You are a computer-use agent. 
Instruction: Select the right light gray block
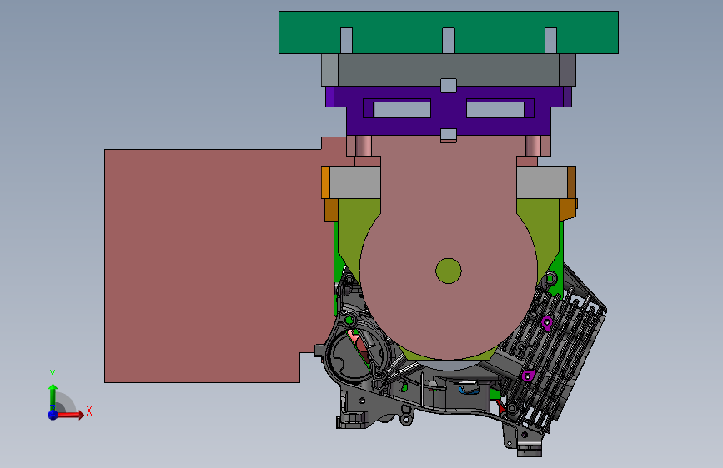pyautogui.click(x=542, y=182)
